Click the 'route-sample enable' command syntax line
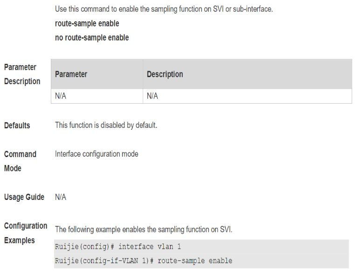This screenshot has height=271, width=358. (87, 23)
